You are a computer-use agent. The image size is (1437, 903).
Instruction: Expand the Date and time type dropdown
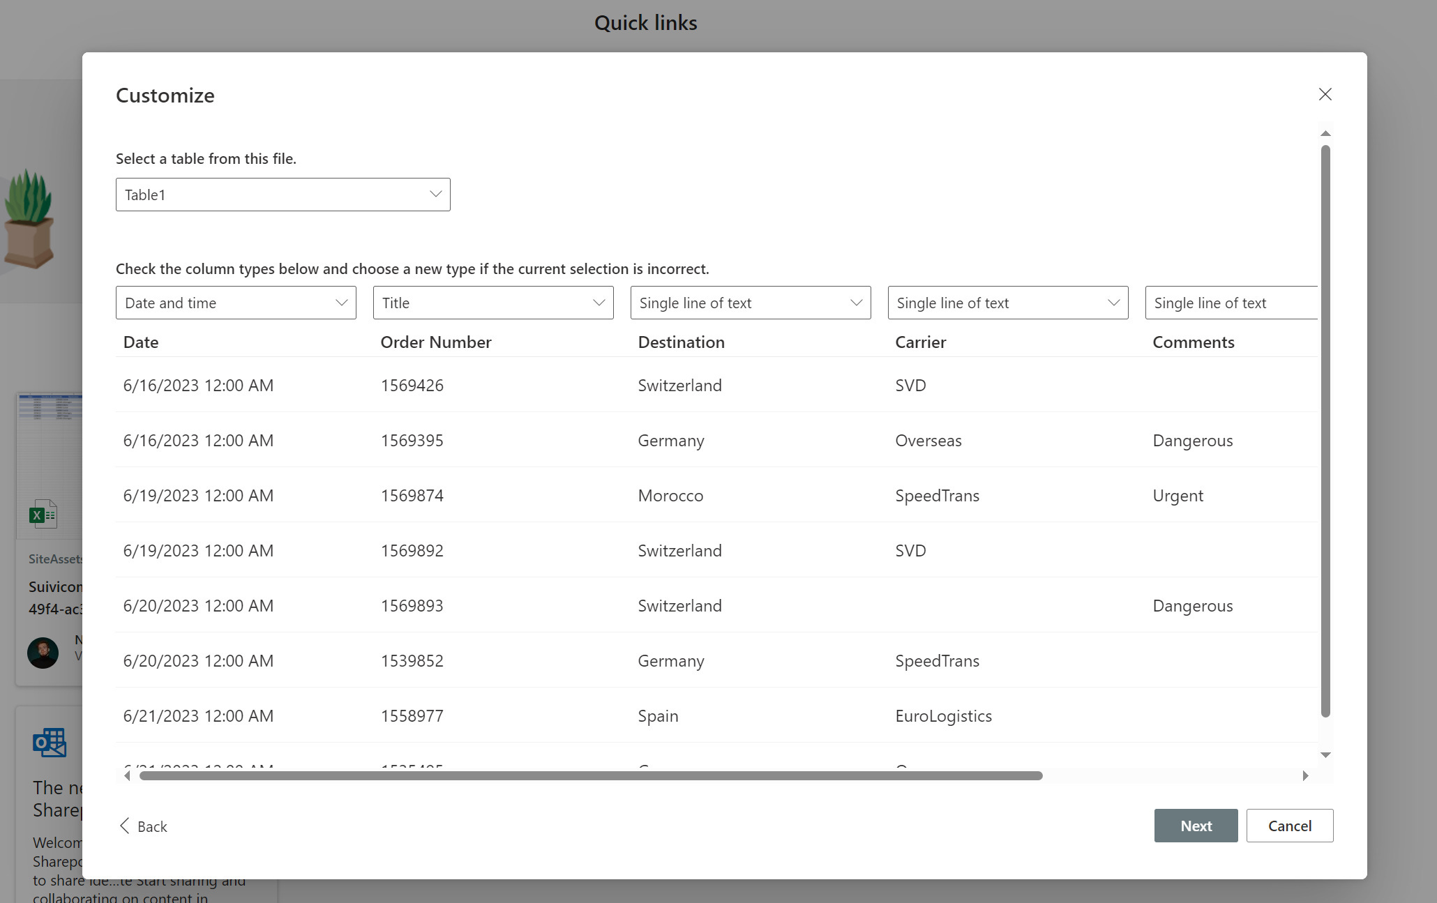(236, 303)
